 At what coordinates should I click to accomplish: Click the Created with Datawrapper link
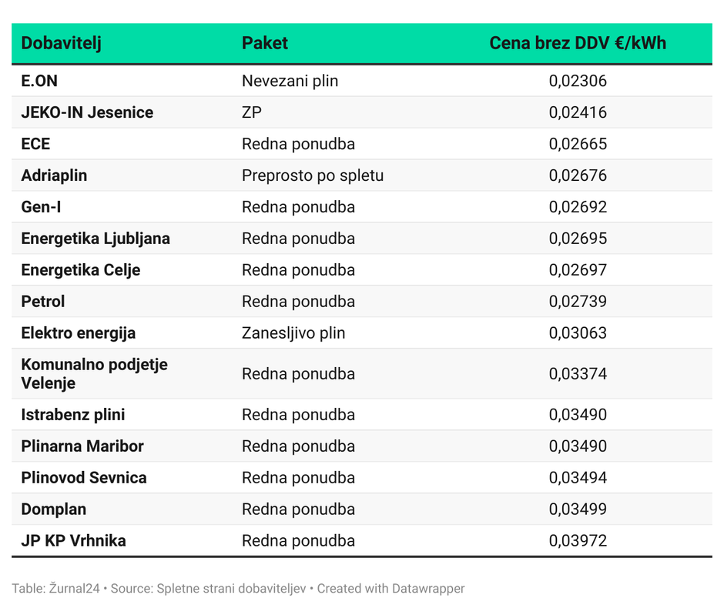[x=390, y=589]
